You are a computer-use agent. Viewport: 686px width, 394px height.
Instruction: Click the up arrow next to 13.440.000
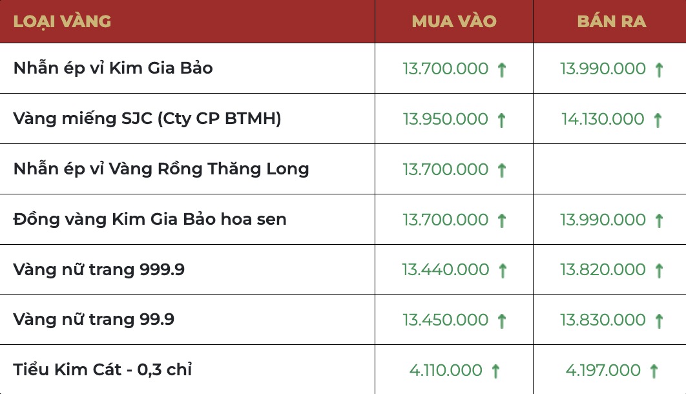point(502,270)
